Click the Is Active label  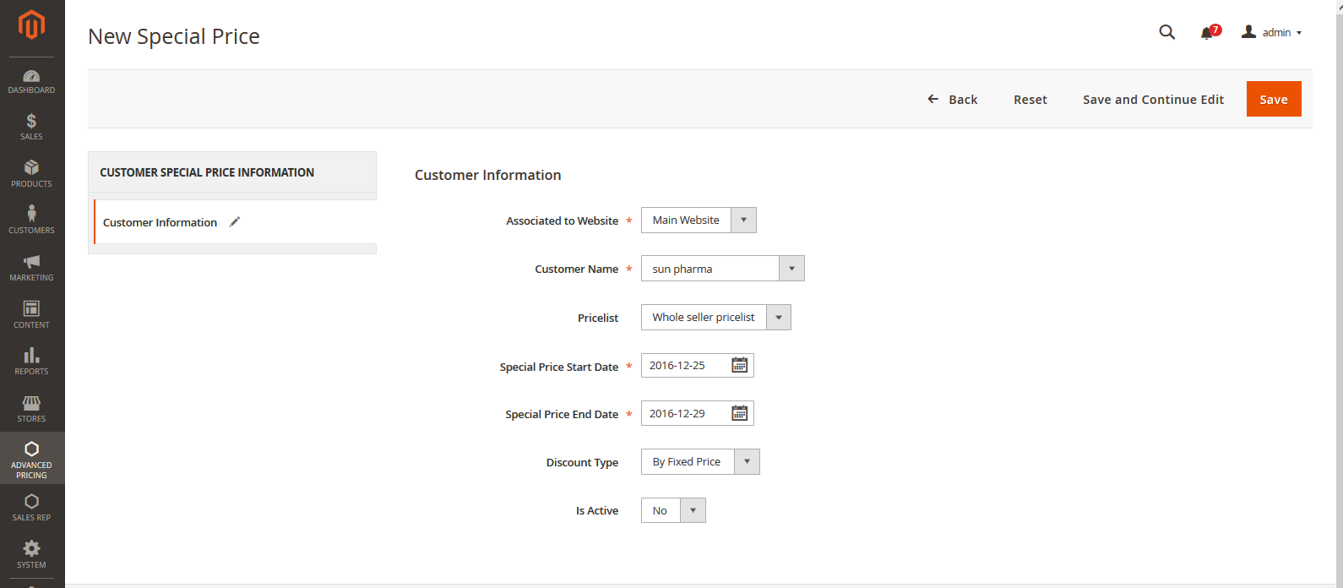pos(597,510)
